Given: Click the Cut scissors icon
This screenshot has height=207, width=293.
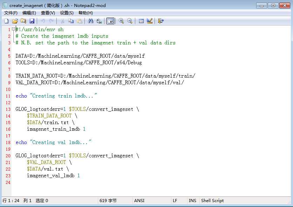Looking at the screenshot, I should click(62, 21).
